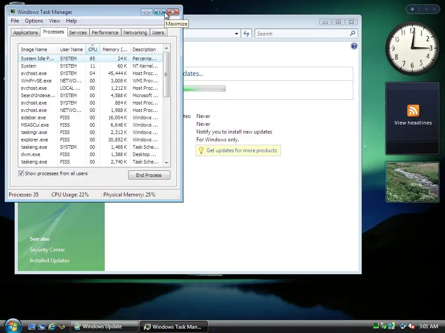Click the process list scrollbar thumb
This screenshot has width=445, height=333.
166,75
